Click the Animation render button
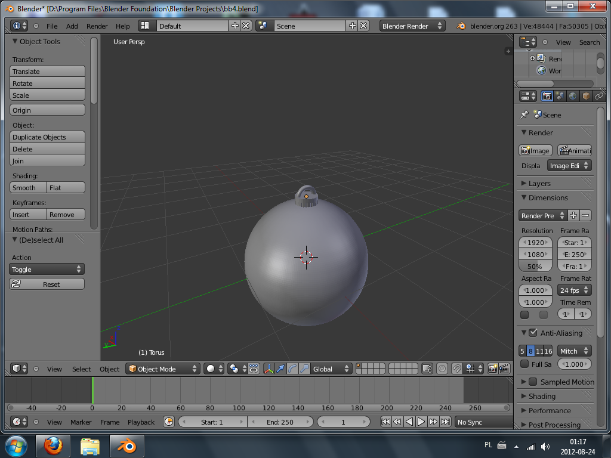The height and width of the screenshot is (458, 611). [575, 150]
